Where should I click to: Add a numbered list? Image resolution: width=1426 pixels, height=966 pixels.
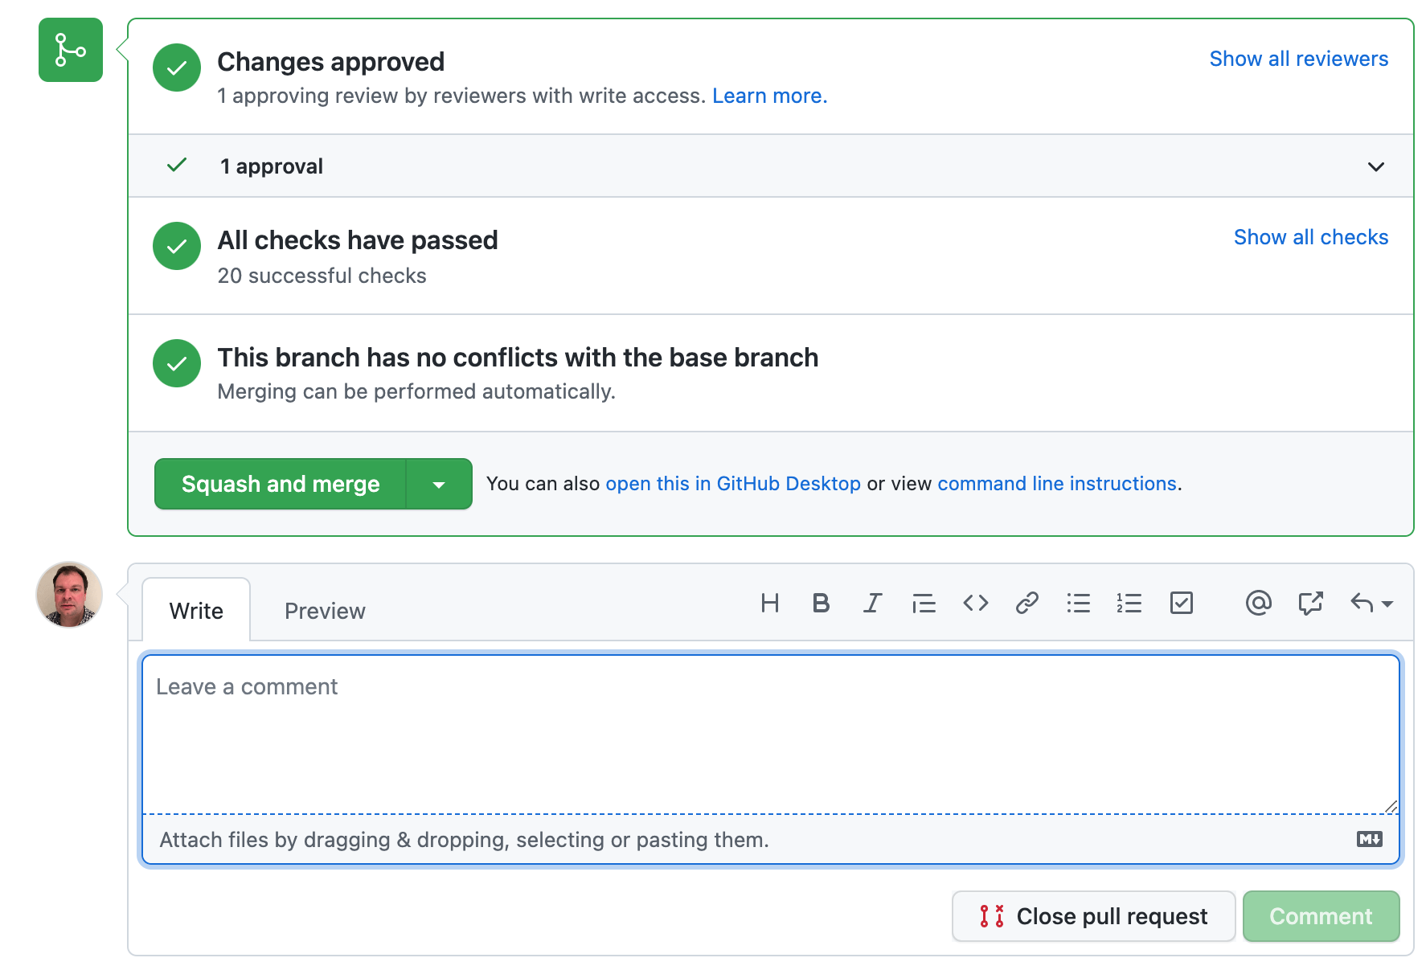(x=1129, y=603)
